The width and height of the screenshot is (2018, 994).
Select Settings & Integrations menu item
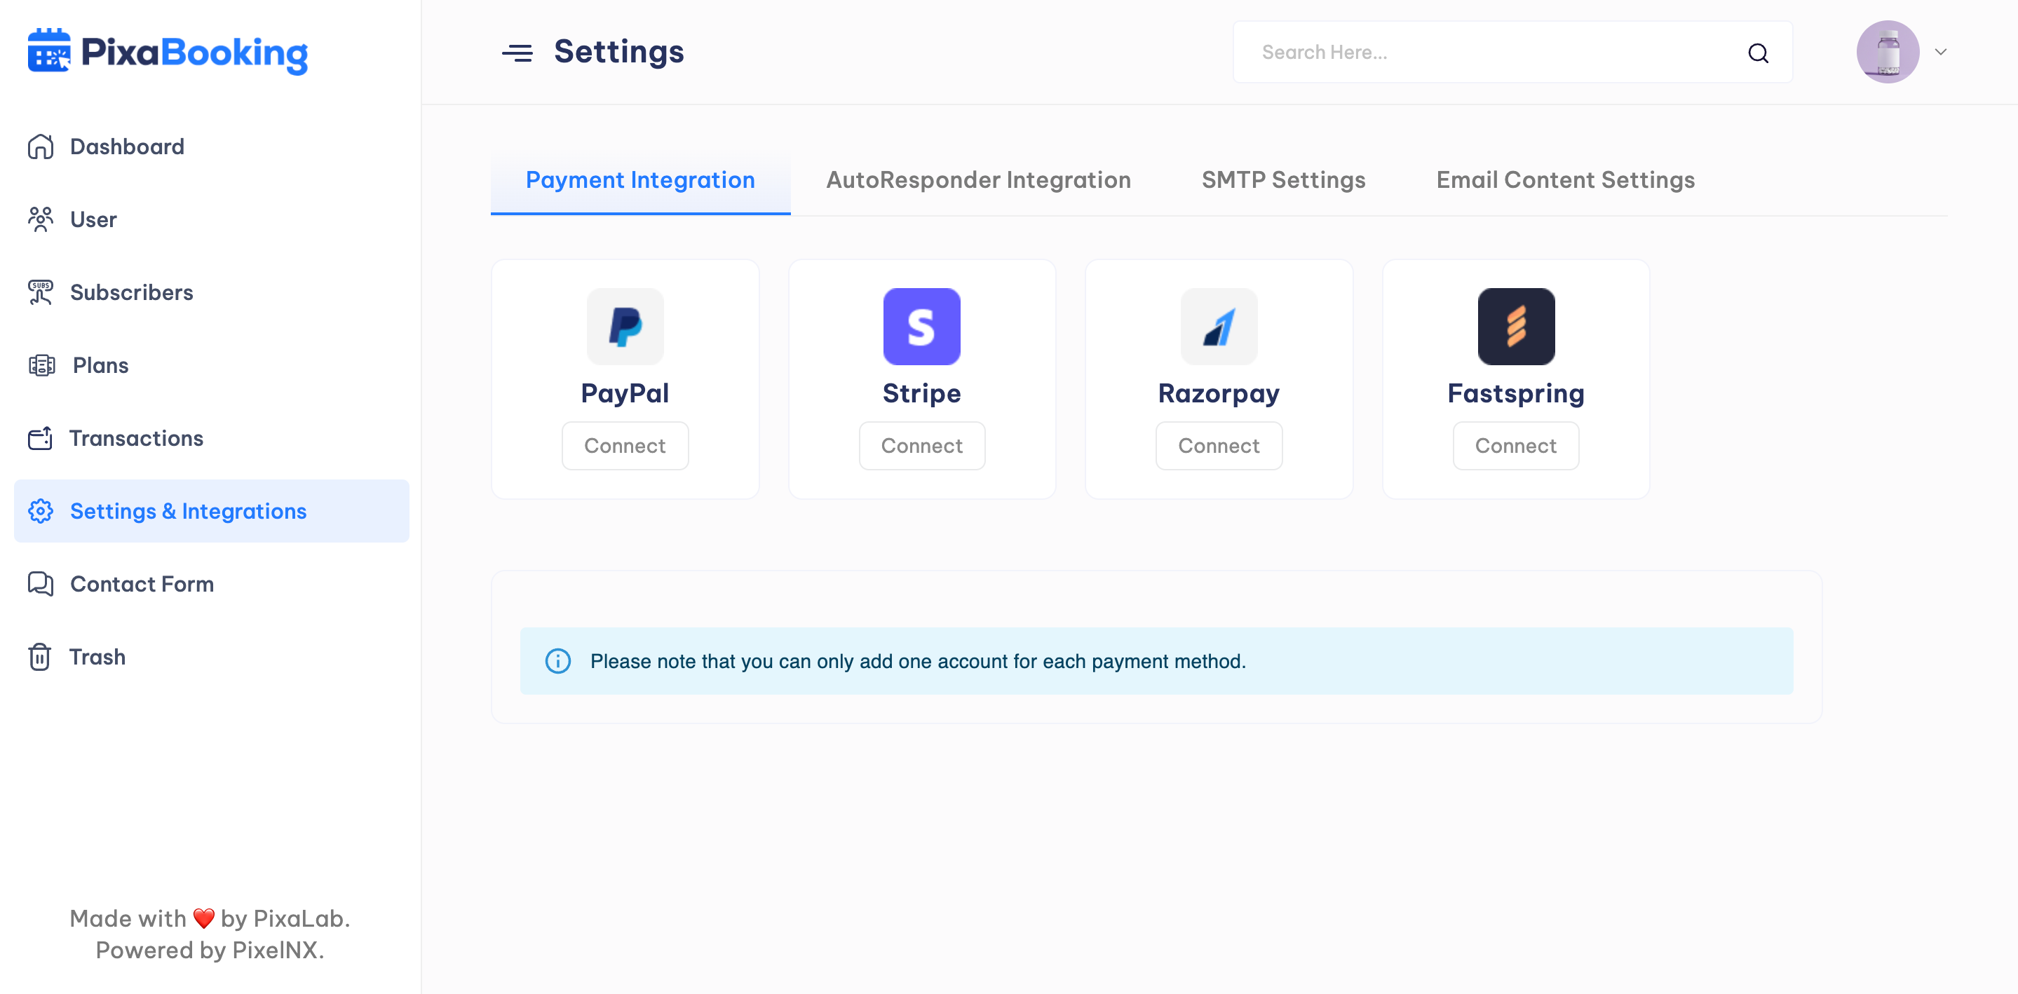(212, 511)
